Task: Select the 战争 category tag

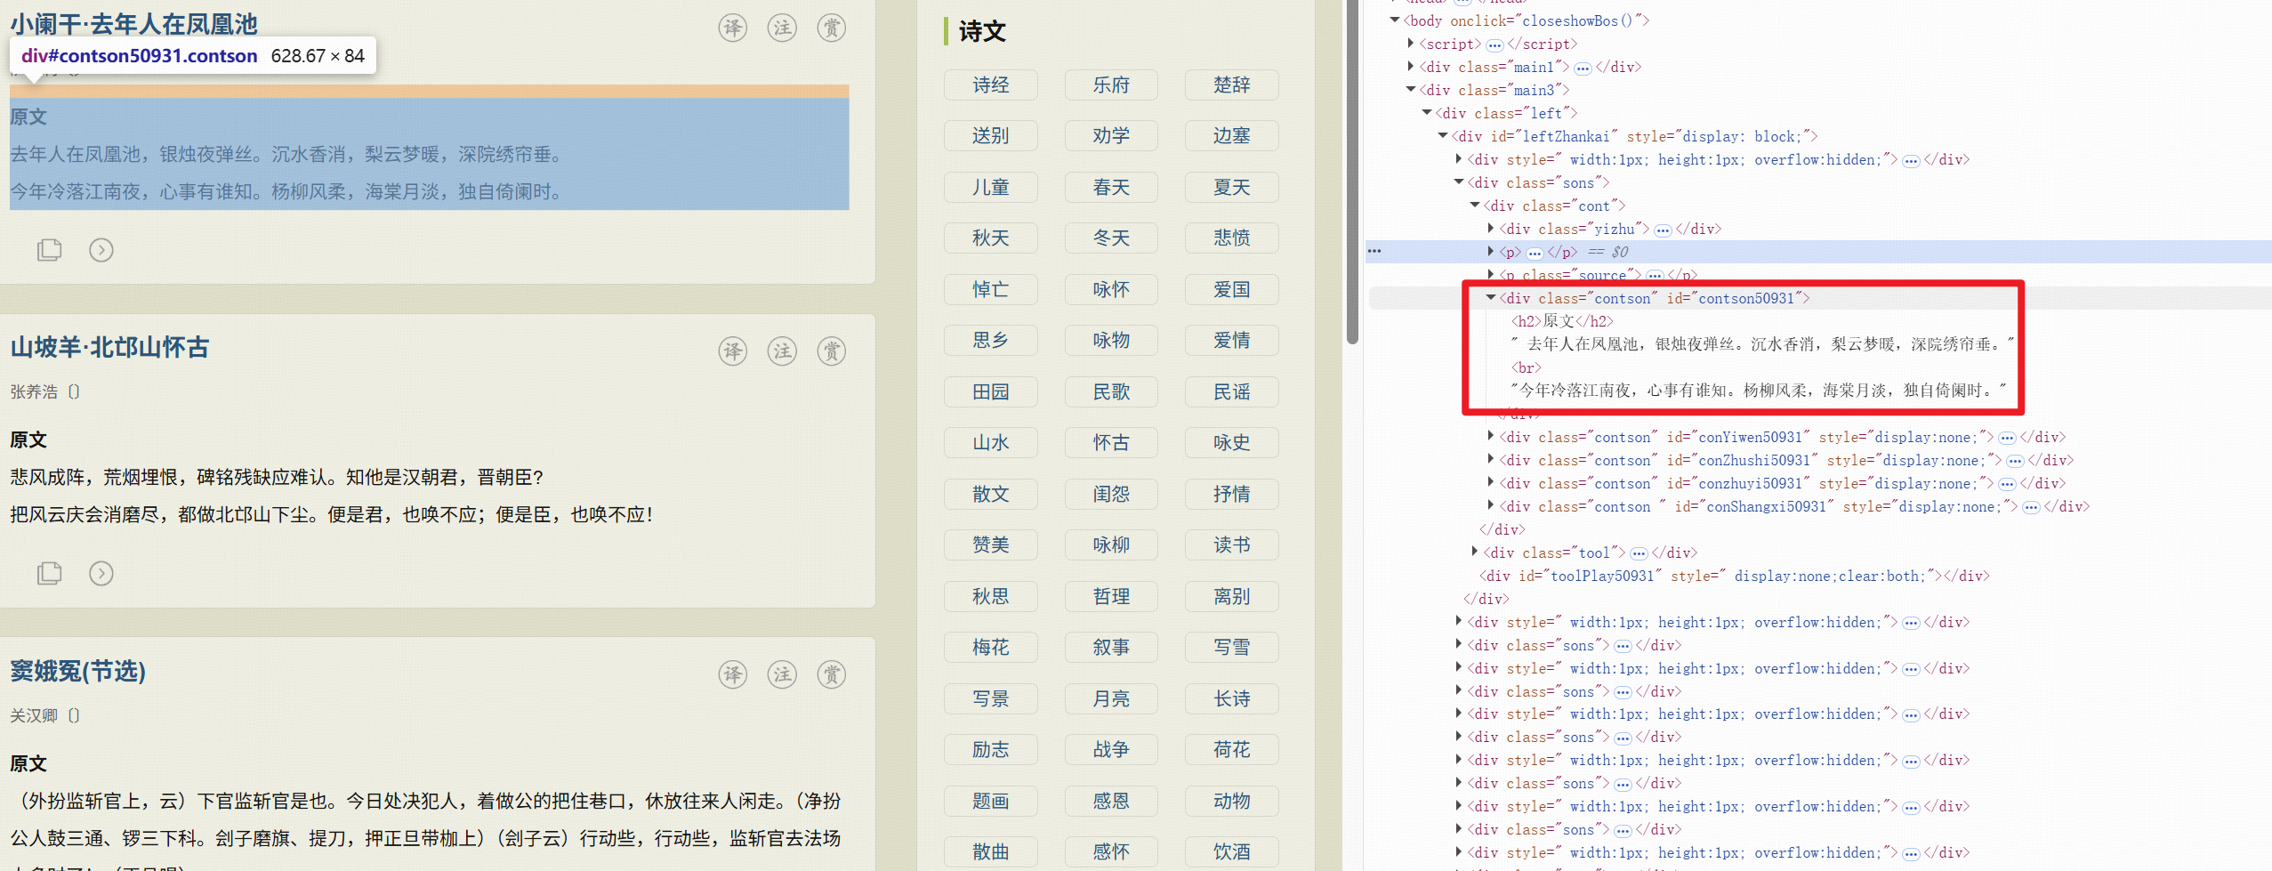Action: pyautogui.click(x=1111, y=749)
